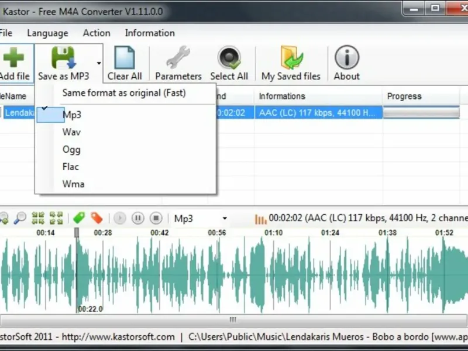Open Parameters wrench icon
Screen dimensions: 468x351
[x=178, y=57]
